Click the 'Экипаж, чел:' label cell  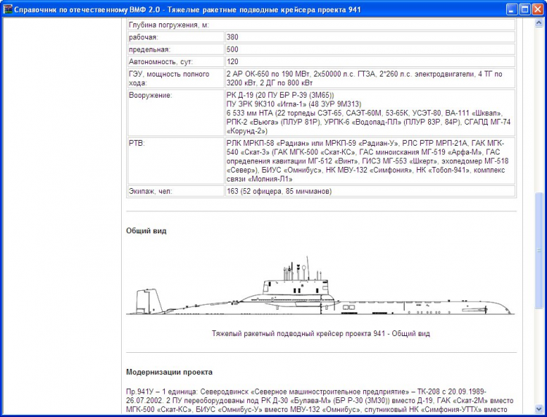click(x=176, y=191)
